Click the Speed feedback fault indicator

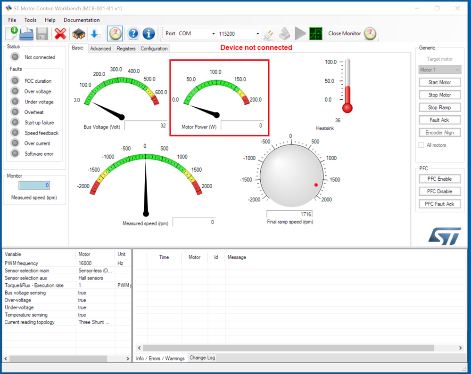pyautogui.click(x=15, y=133)
